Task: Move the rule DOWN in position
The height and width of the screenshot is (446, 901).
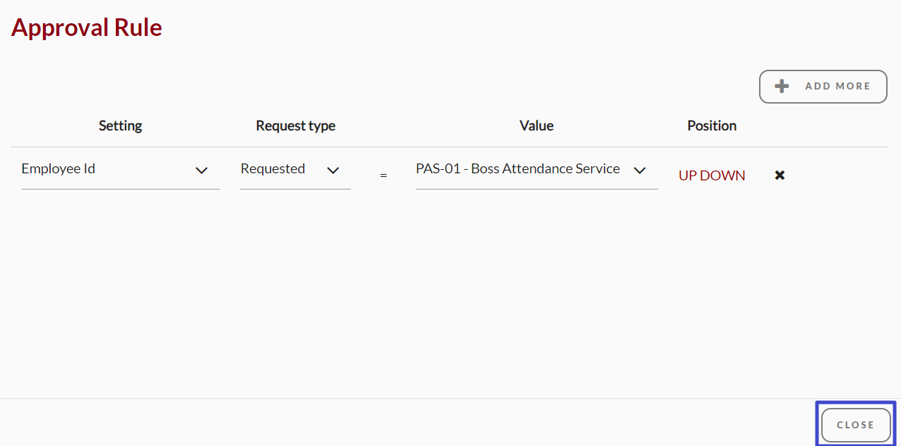Action: [x=726, y=175]
